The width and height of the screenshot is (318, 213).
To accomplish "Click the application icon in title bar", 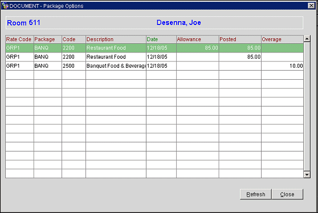I will 5,6.
